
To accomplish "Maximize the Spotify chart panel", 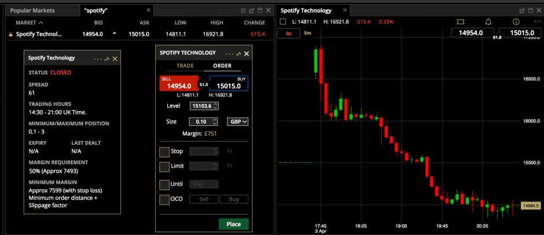I will [x=530, y=10].
